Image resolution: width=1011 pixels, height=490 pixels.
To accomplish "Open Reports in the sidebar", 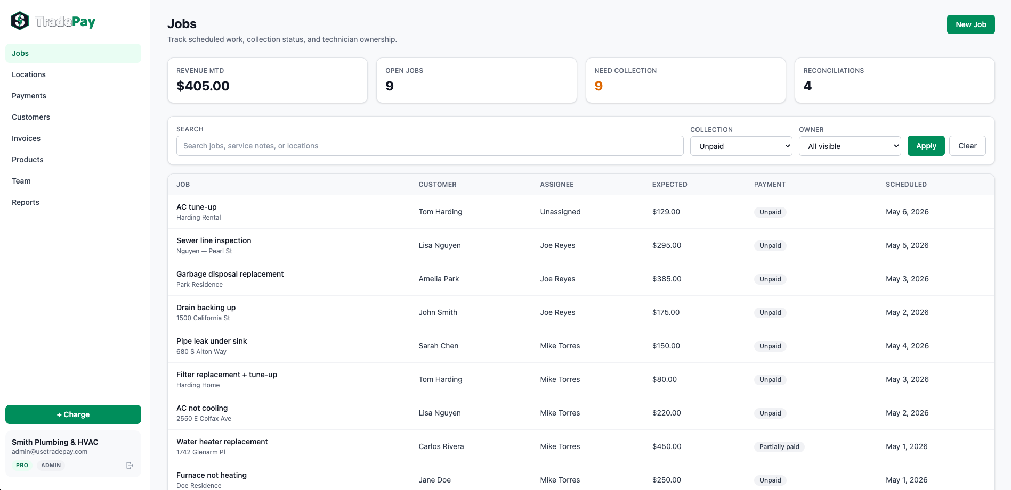I will click(x=73, y=202).
